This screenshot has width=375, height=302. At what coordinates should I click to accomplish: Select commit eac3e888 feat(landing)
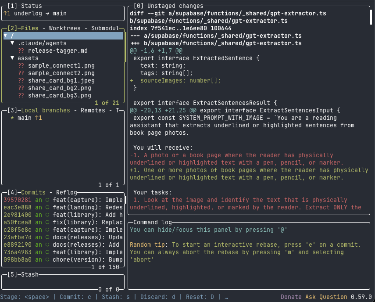(63, 207)
